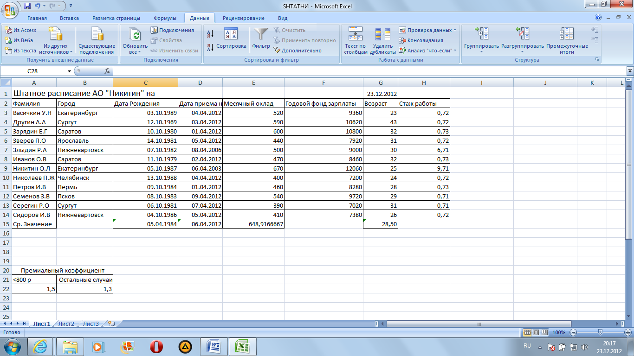Image resolution: width=634 pixels, height=356 pixels.
Task: Select column E header
Action: coord(253,83)
